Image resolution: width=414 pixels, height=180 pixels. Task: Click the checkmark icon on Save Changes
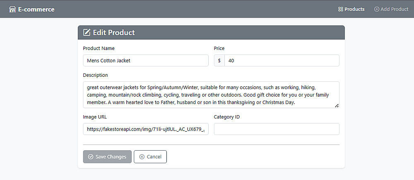tap(91, 157)
